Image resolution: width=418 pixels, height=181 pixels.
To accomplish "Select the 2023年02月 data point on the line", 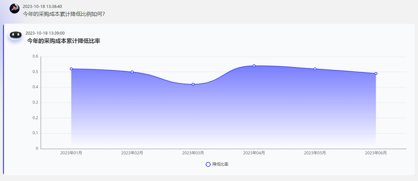I will pyautogui.click(x=132, y=72).
